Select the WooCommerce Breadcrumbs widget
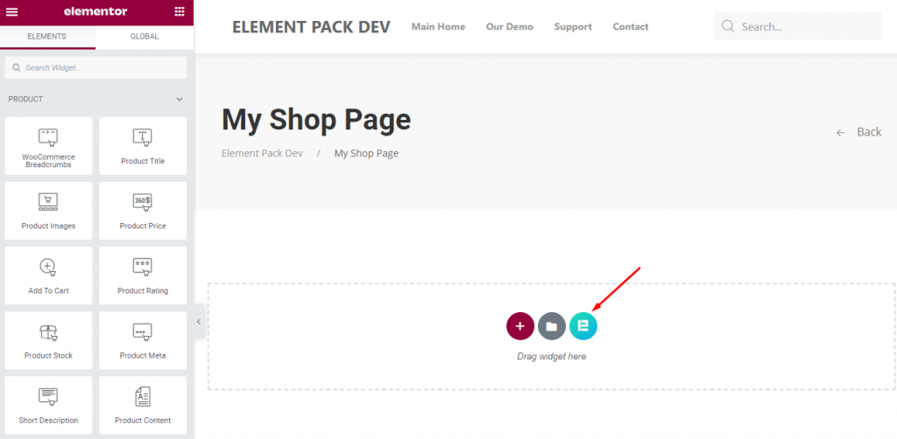The image size is (897, 439). (x=49, y=146)
